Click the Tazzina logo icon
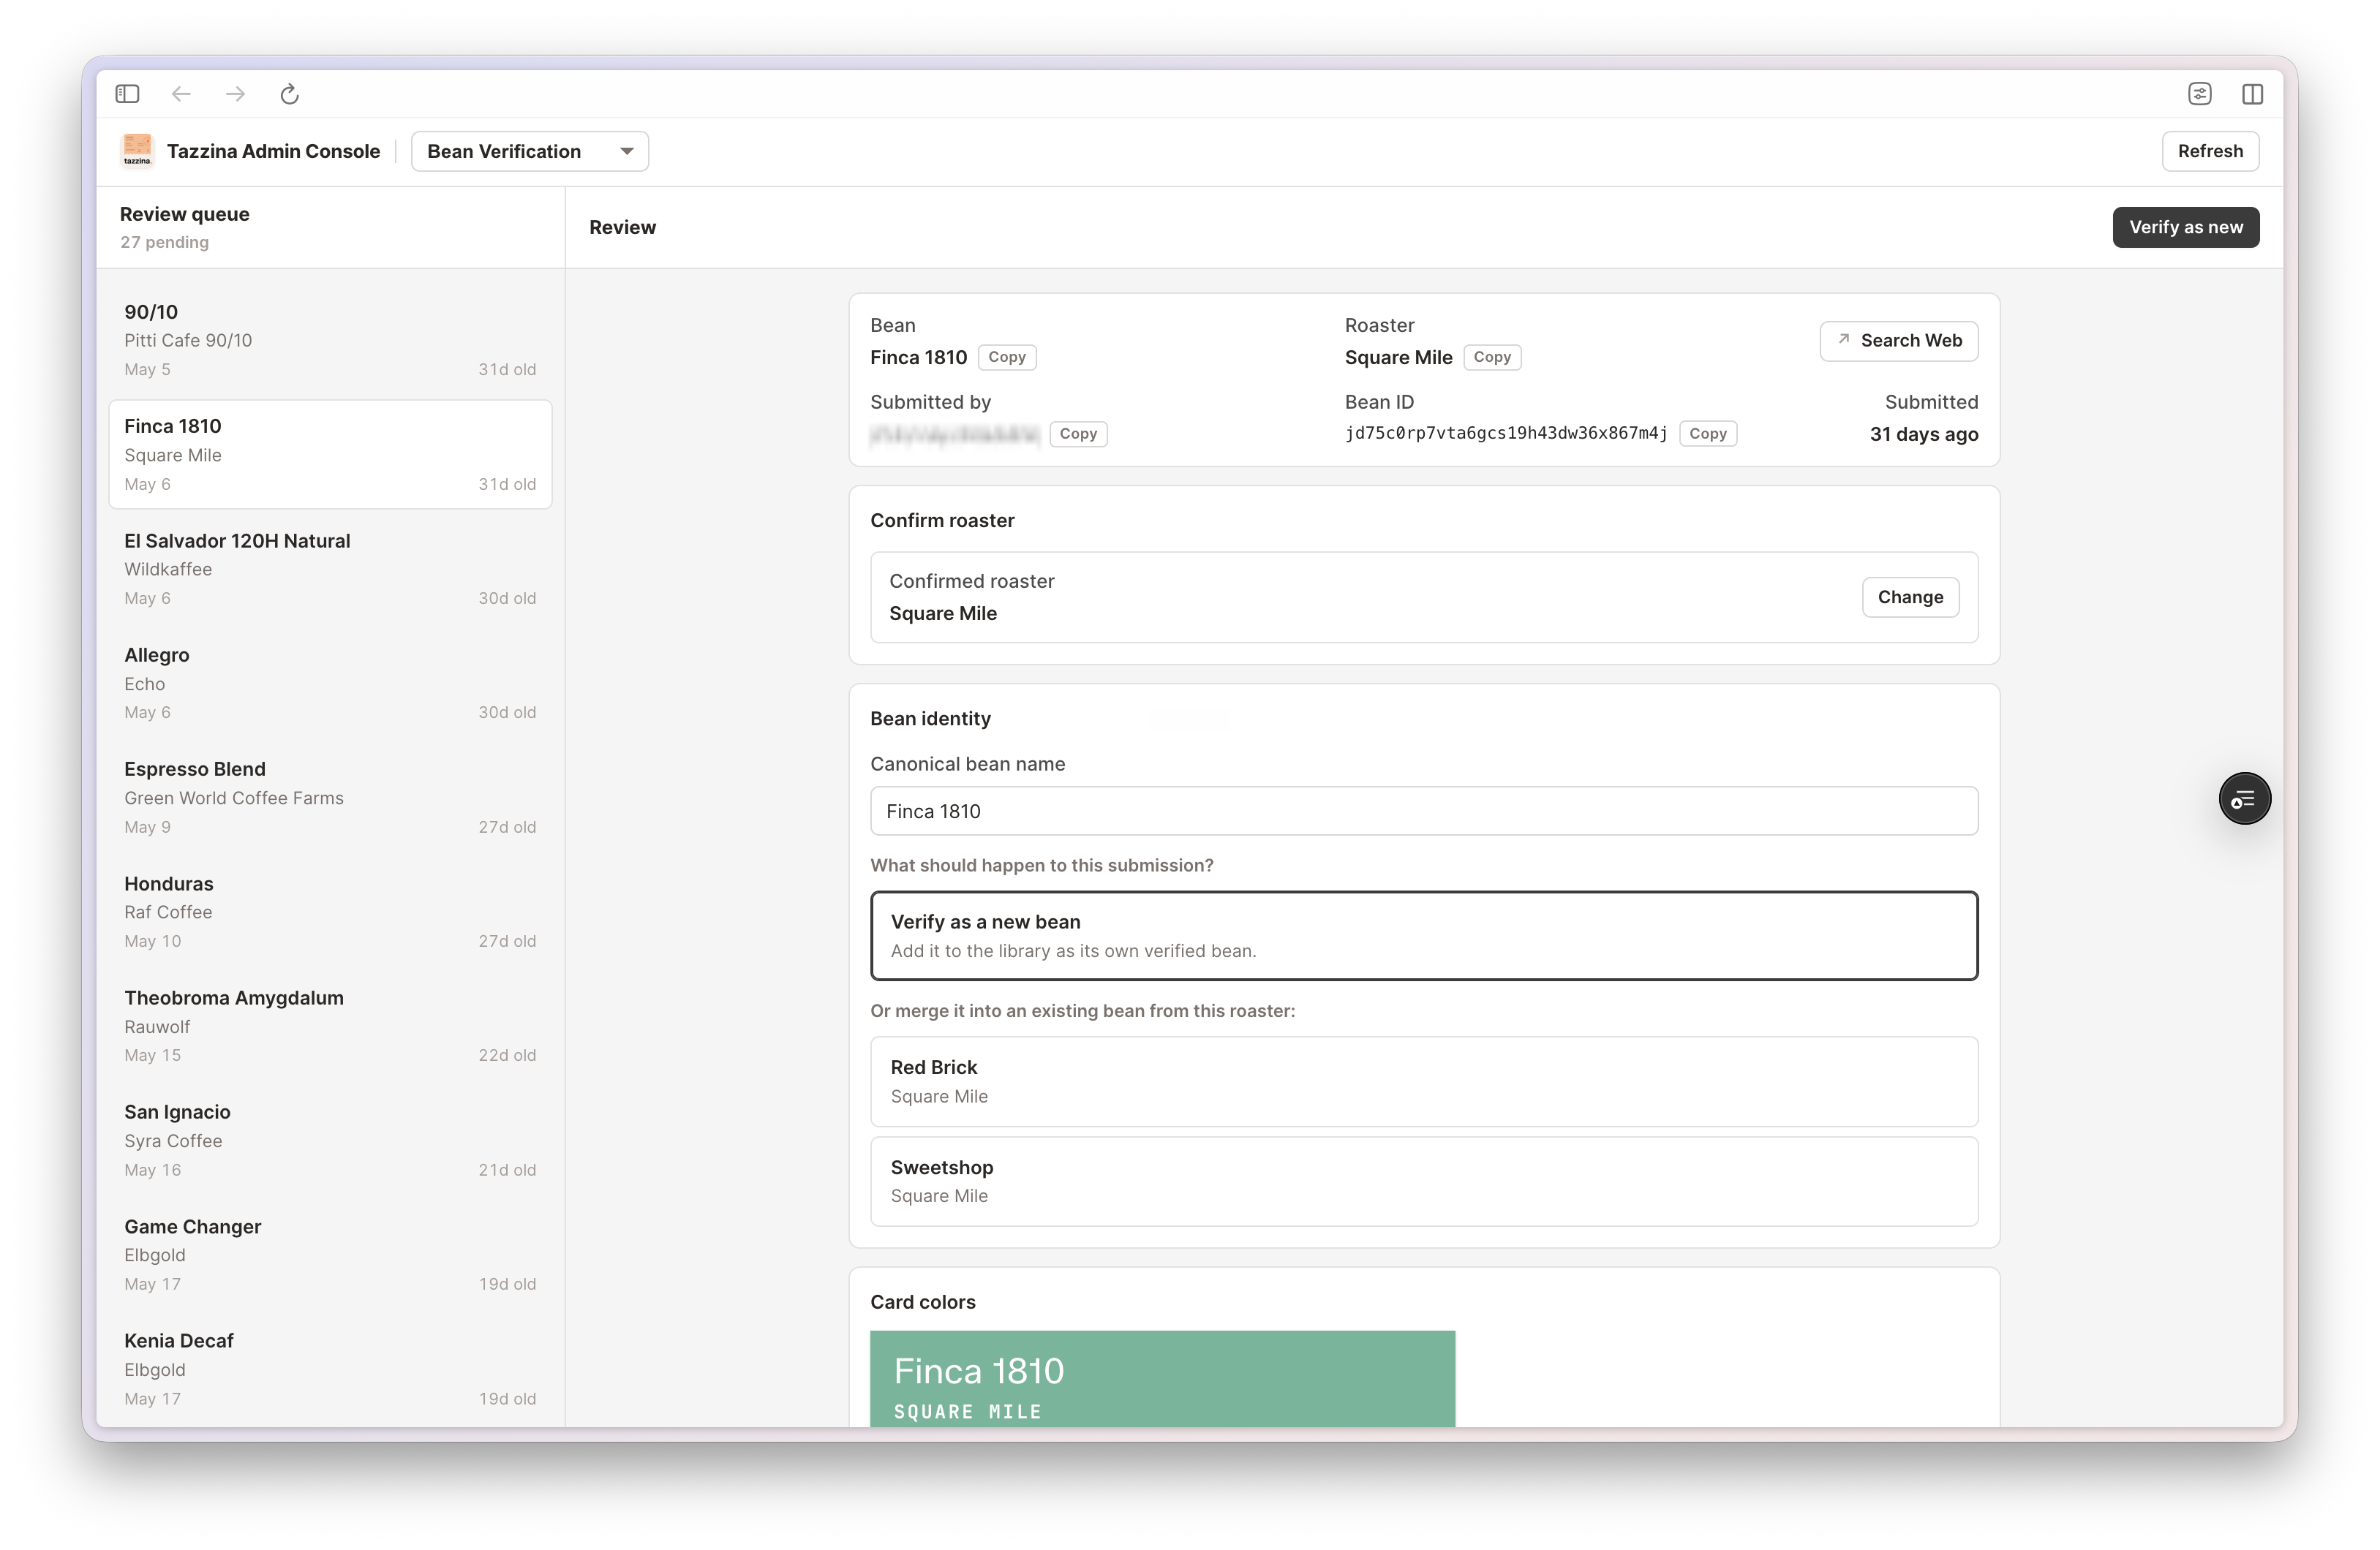Screen dimensions: 2380x1550 (137, 151)
